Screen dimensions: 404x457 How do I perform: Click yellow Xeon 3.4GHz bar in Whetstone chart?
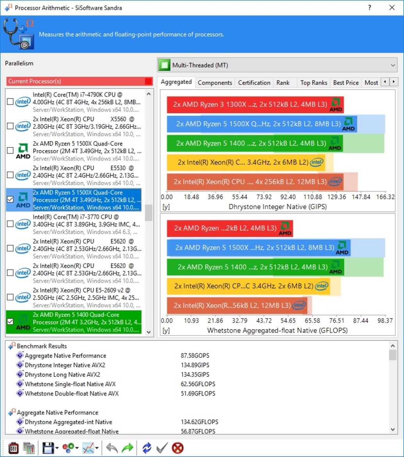pos(248,286)
